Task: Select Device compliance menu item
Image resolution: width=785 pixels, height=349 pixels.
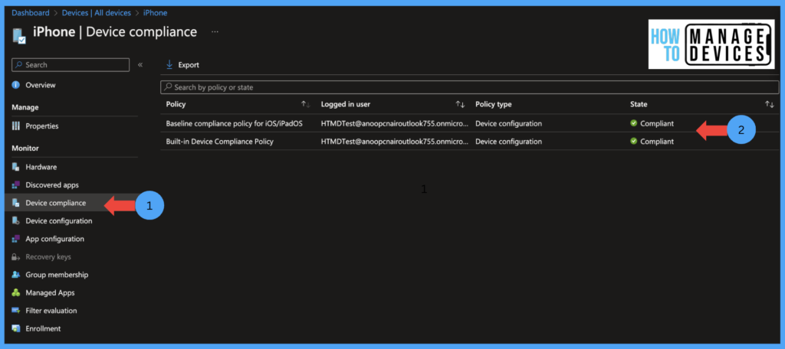Action: coord(55,203)
